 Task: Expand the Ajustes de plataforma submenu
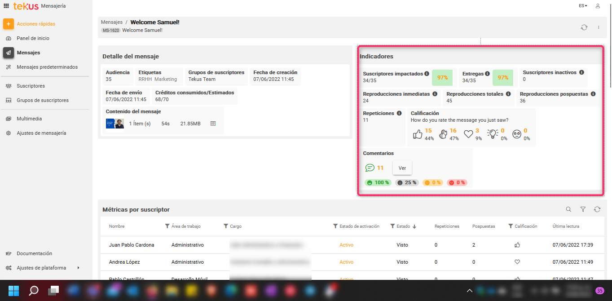tap(78, 268)
